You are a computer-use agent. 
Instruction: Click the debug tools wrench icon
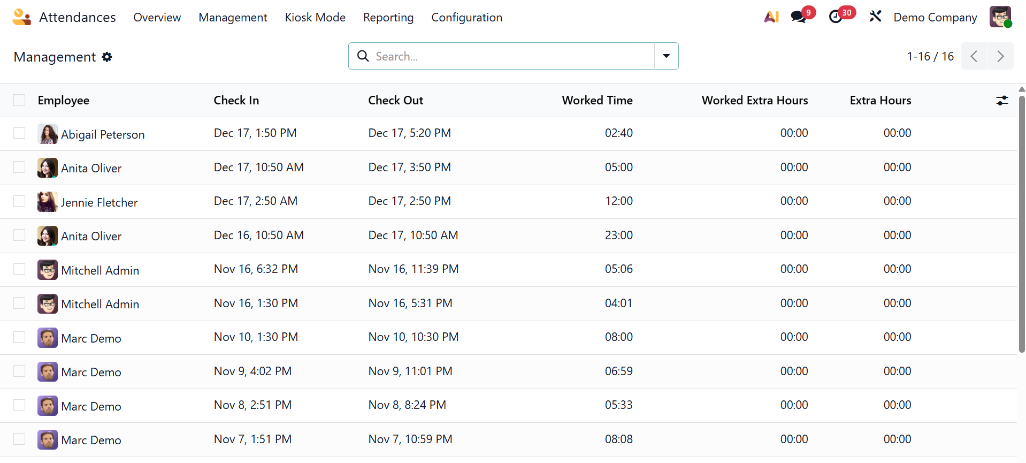[875, 17]
